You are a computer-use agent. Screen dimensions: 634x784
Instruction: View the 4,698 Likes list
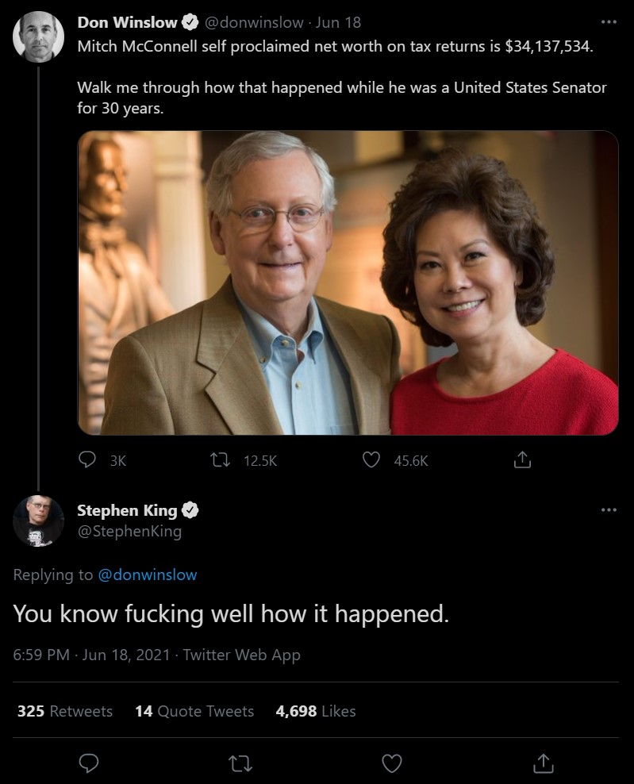(x=316, y=711)
